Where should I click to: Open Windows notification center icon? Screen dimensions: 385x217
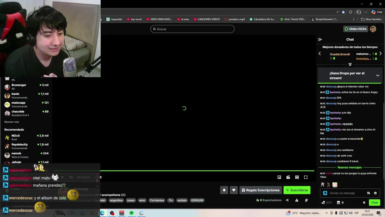[378, 213]
